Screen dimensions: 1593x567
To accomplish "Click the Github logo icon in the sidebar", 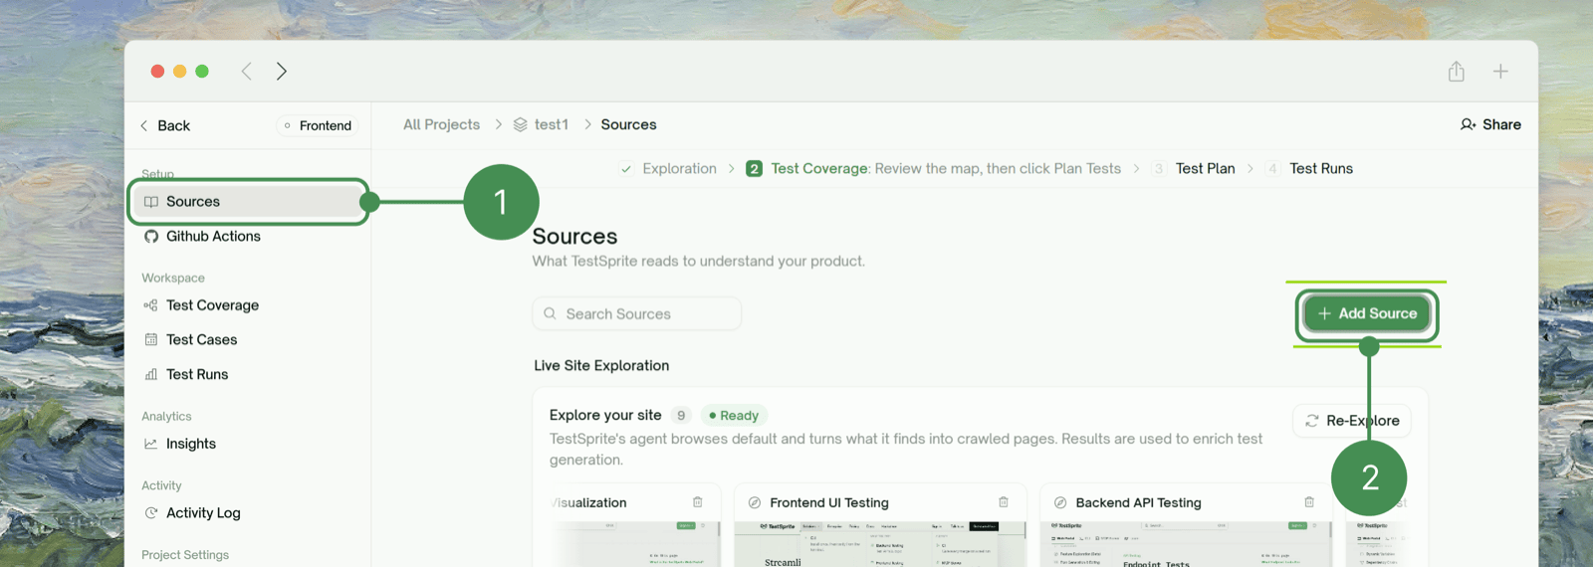I will pos(151,236).
